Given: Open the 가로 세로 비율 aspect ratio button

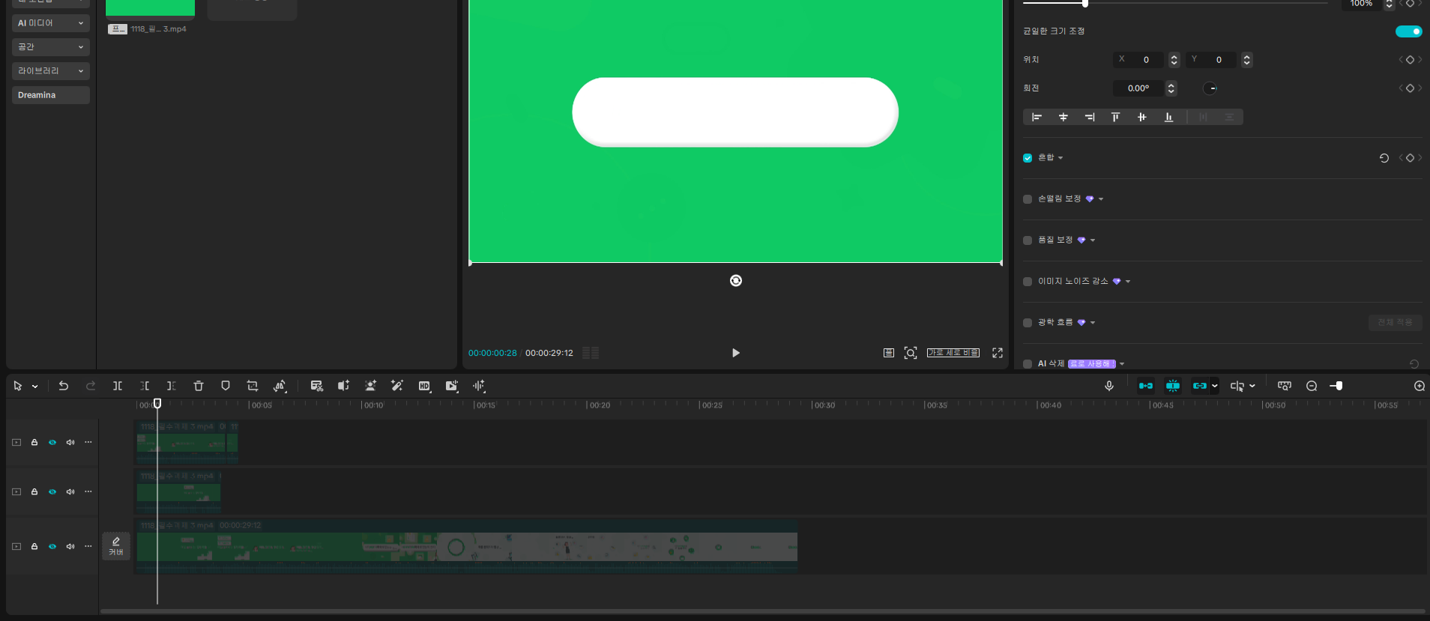Looking at the screenshot, I should pyautogui.click(x=953, y=353).
